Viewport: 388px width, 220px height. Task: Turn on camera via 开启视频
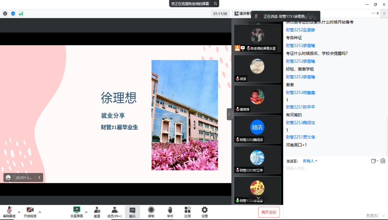[30, 212]
